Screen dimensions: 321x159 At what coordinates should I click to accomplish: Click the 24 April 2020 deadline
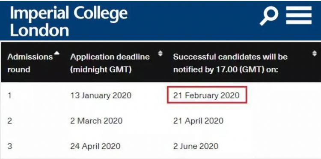[95, 146]
